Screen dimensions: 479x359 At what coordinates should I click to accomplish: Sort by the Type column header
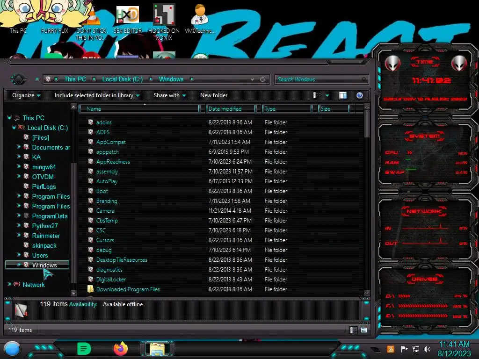click(x=287, y=108)
